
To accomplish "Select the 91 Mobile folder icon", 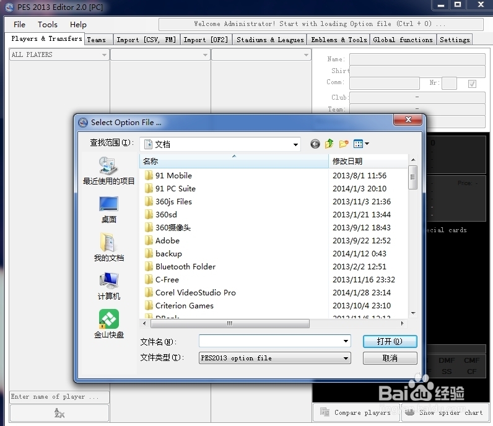I will (149, 175).
